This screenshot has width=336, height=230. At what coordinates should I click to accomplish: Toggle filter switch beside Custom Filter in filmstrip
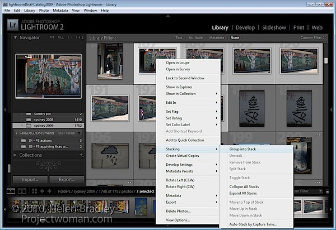tap(327, 191)
